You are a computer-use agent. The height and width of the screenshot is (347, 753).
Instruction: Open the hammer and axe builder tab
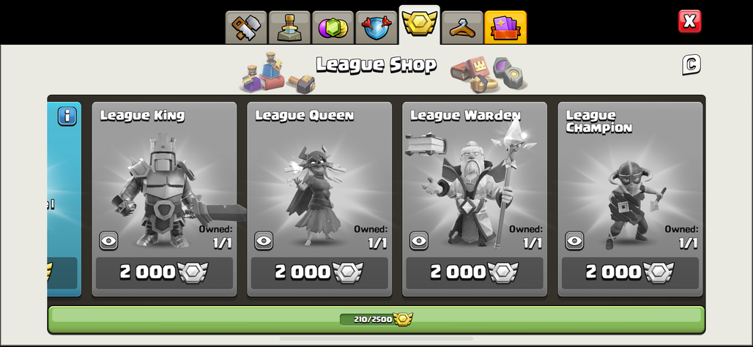coord(246,27)
